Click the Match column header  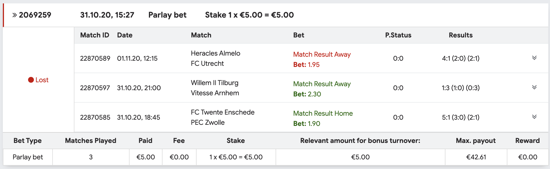pos(201,35)
